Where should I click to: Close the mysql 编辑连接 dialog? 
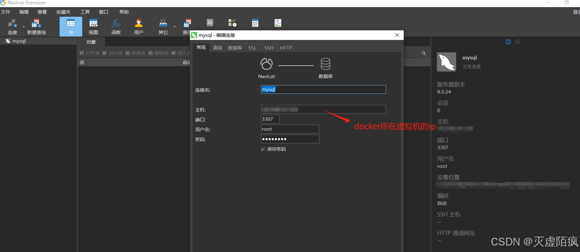tap(397, 35)
